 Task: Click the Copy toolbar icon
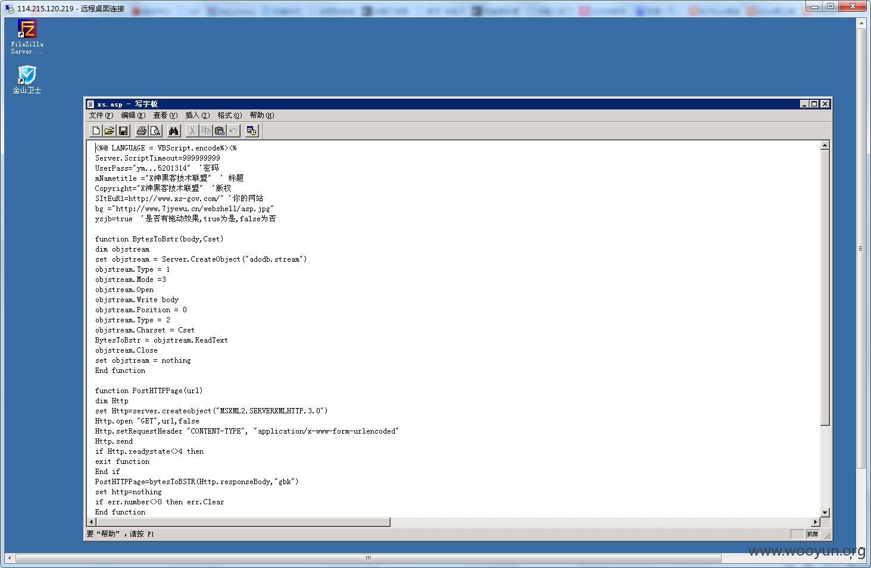tap(206, 131)
